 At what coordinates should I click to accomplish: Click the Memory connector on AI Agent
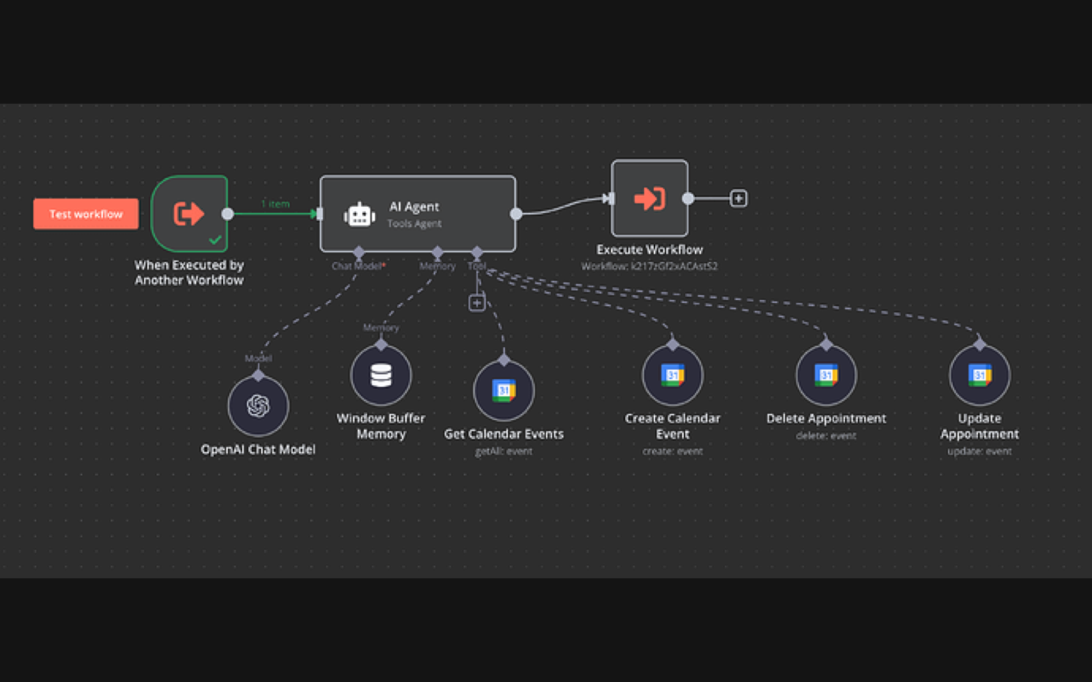point(437,252)
